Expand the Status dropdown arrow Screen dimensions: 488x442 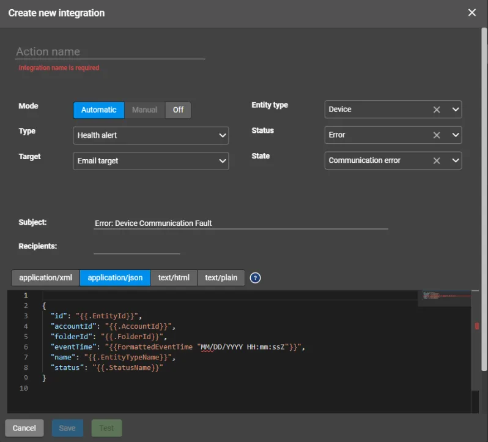pyautogui.click(x=456, y=135)
